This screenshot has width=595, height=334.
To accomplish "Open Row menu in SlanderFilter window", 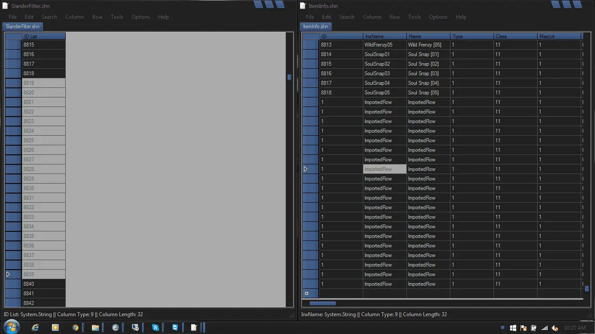I will [x=97, y=17].
